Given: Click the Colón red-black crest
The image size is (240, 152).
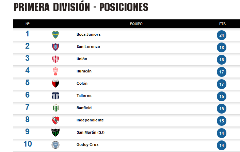Looking at the screenshot, I should [55, 84].
